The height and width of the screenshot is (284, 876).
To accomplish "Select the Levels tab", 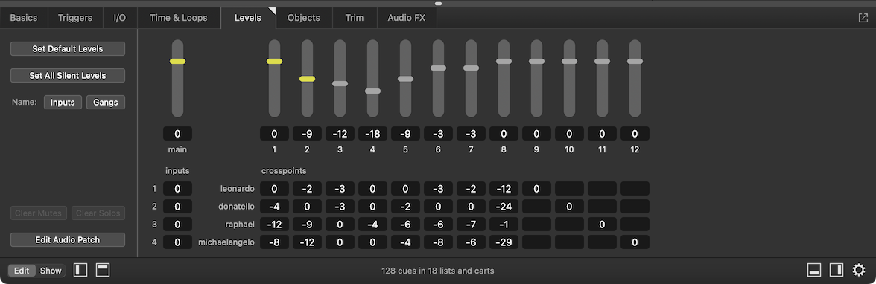I will point(248,18).
